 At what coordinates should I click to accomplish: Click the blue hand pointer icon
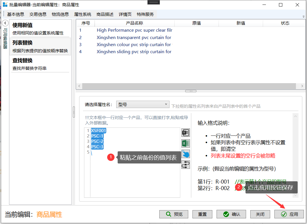185,154
